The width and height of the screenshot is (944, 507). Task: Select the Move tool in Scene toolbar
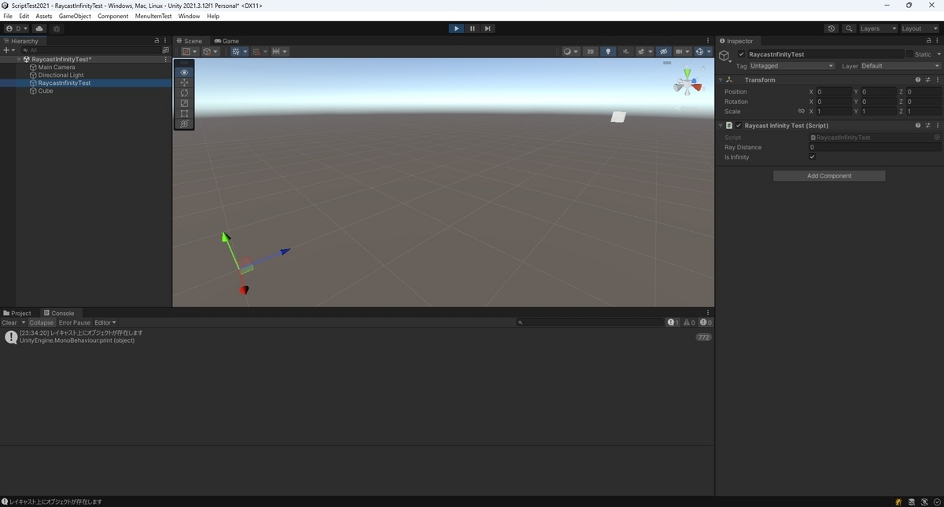coord(184,83)
